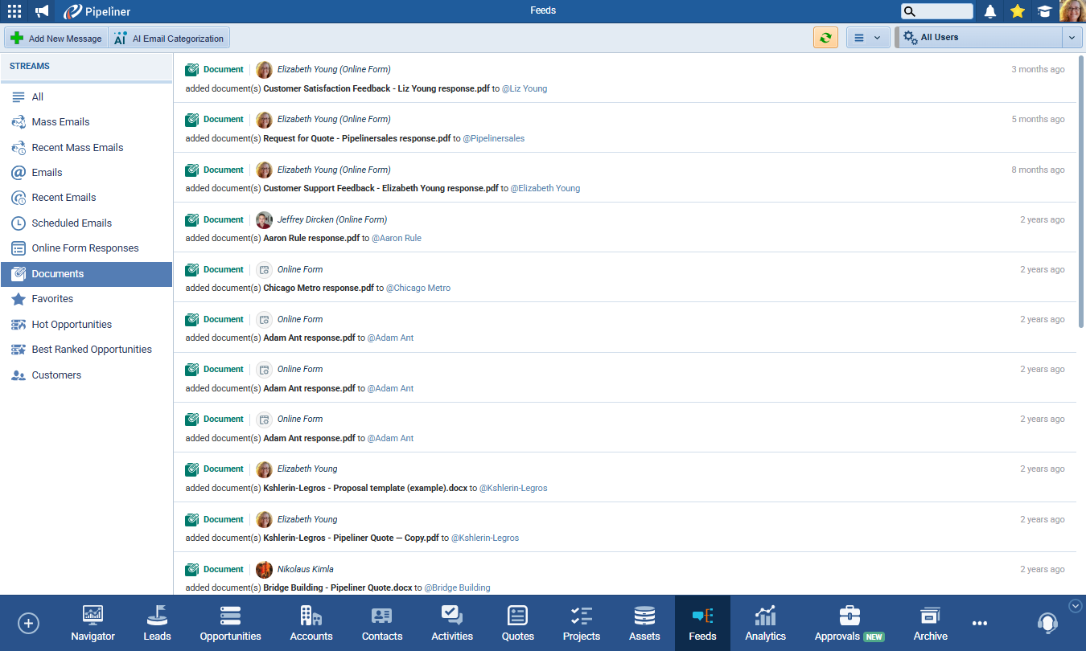Open the All Users filter dropdown
Screen dimensions: 1086x651
pos(978,38)
